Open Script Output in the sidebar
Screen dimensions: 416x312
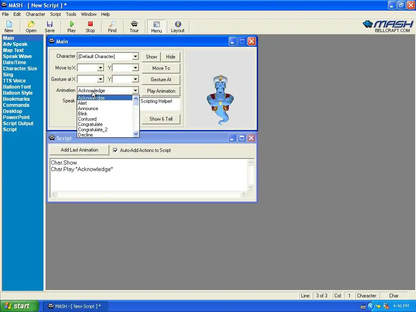(18, 123)
